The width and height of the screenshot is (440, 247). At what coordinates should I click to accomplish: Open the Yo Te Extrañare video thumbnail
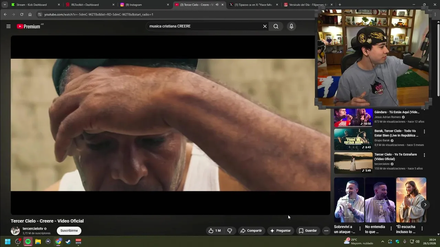click(x=353, y=163)
